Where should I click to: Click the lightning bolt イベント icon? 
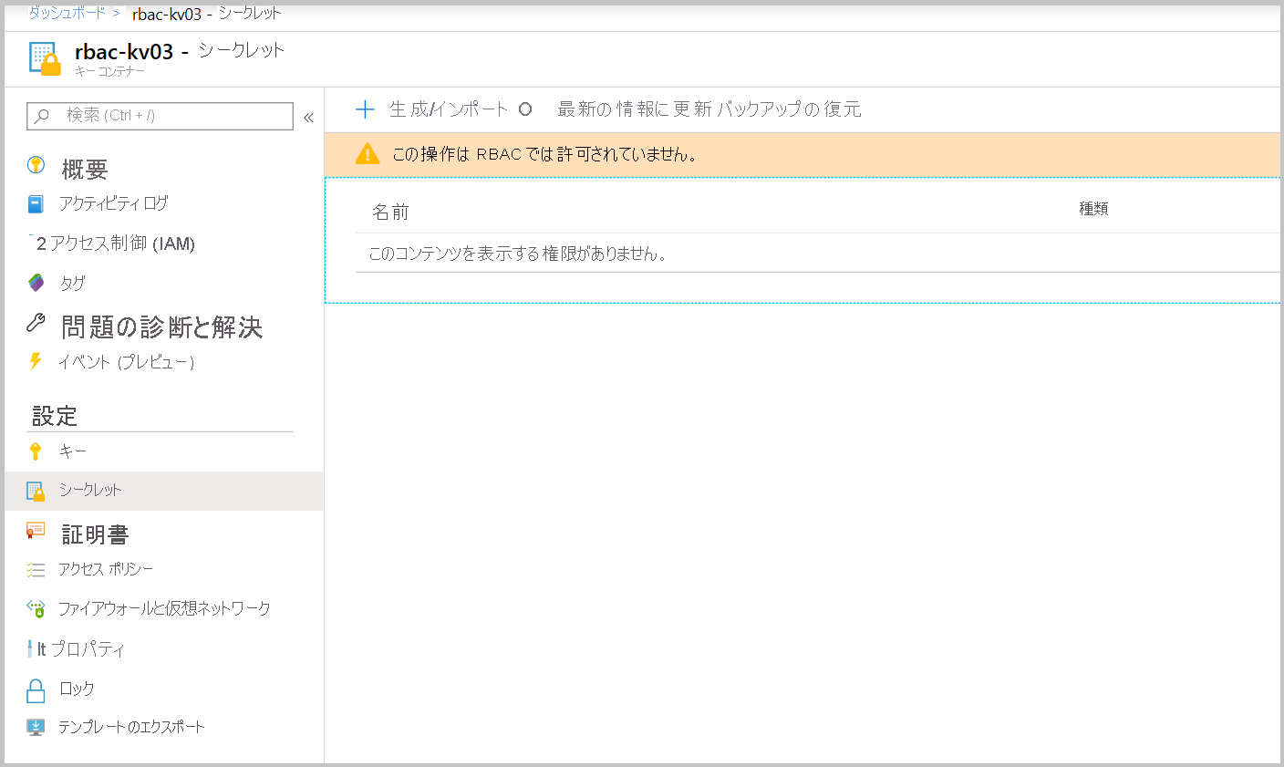tap(36, 361)
